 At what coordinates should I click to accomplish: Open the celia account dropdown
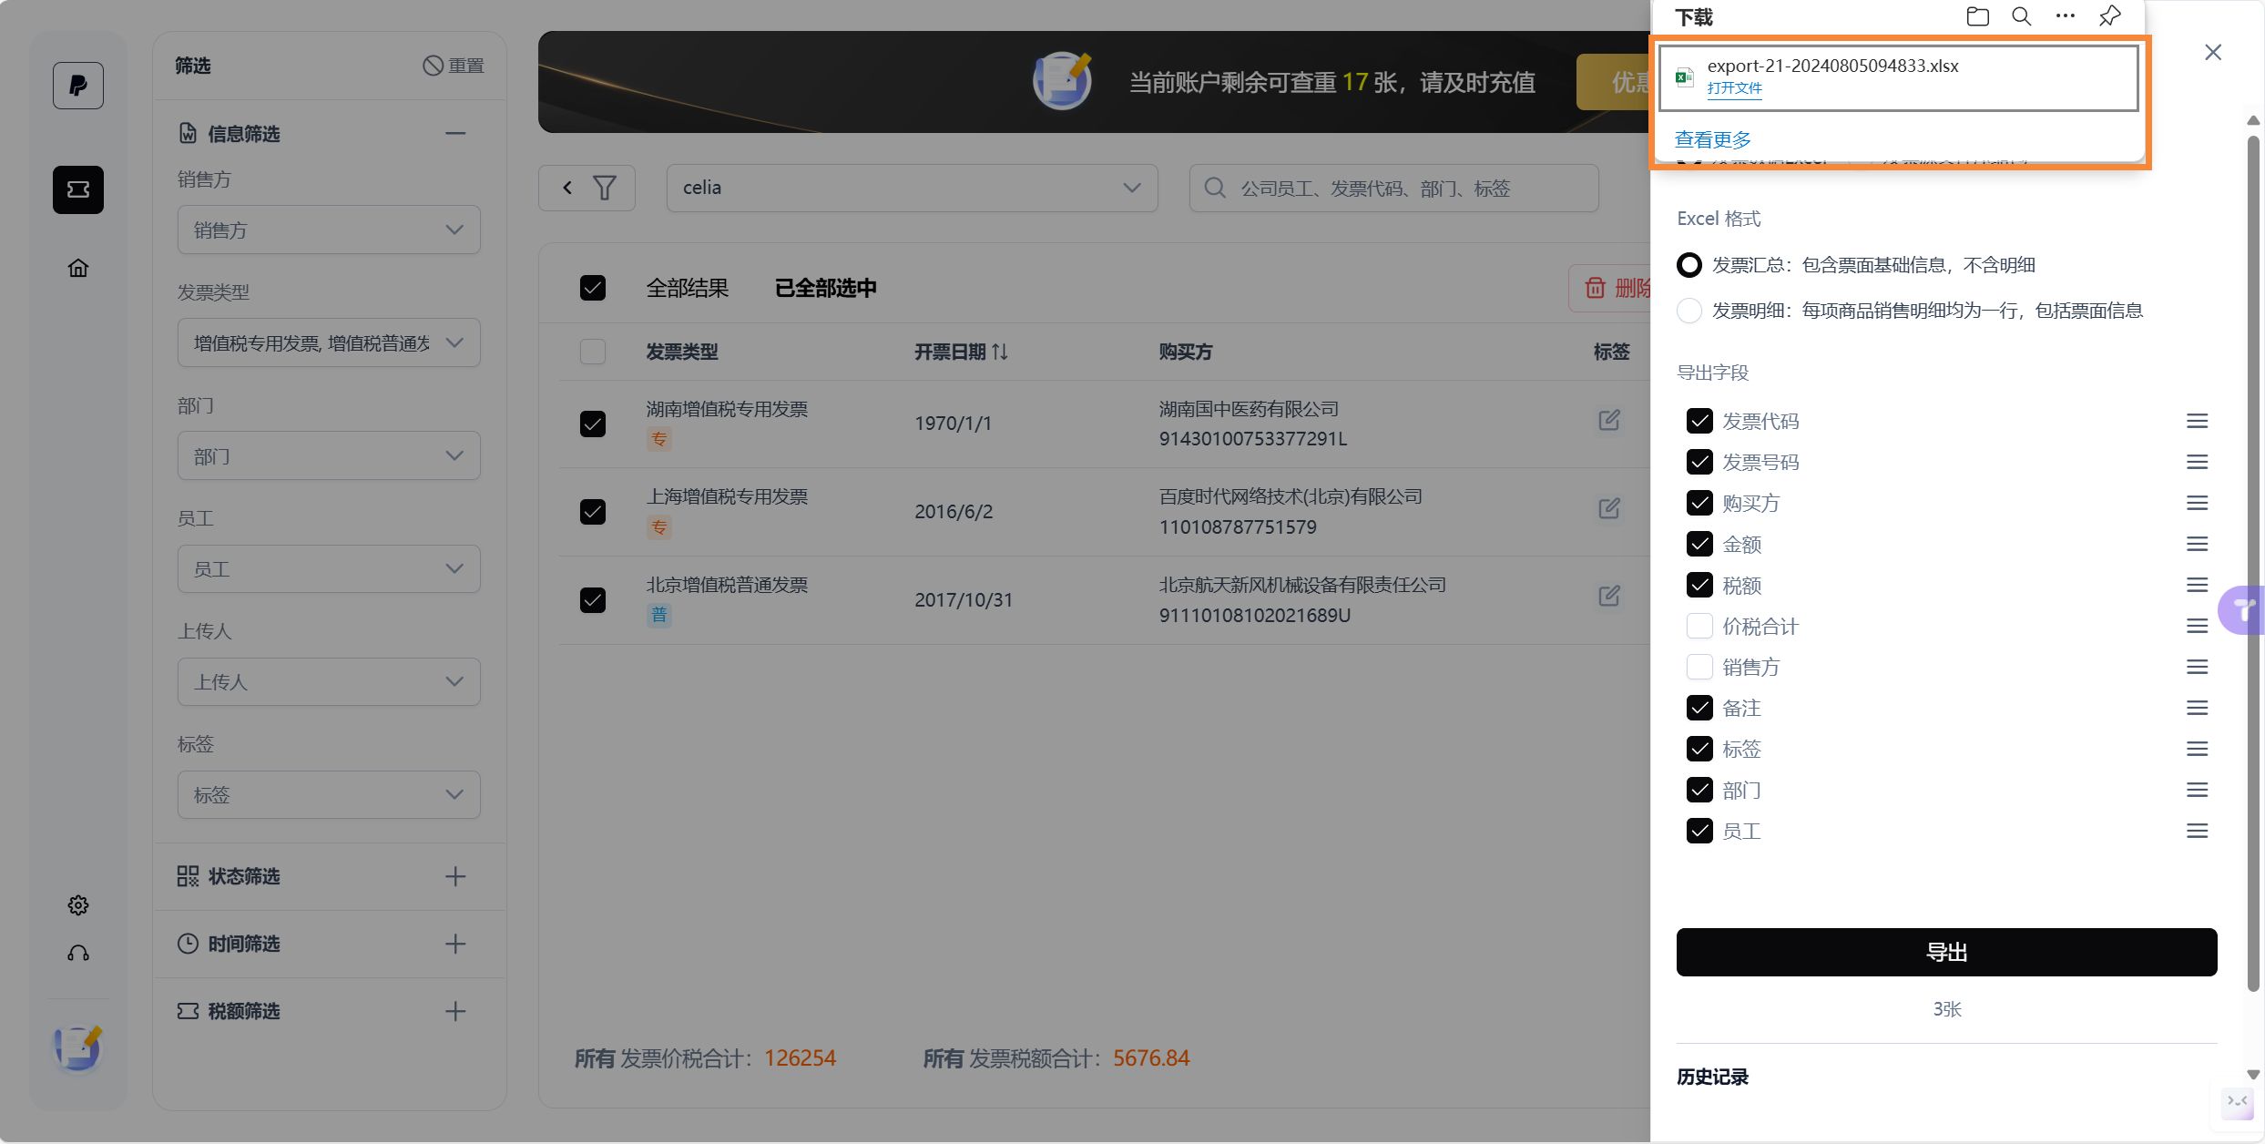[x=912, y=188]
